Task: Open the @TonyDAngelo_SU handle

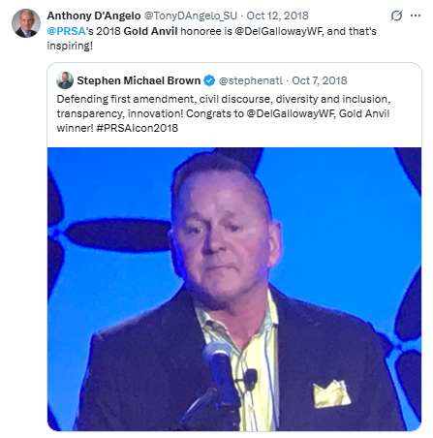Action: (x=191, y=16)
